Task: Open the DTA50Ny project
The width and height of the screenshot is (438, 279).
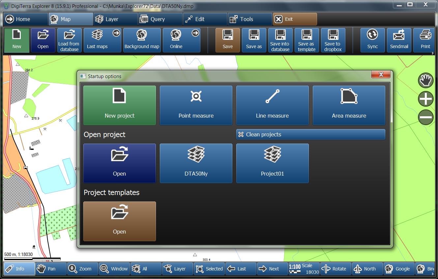Action: tap(196, 163)
